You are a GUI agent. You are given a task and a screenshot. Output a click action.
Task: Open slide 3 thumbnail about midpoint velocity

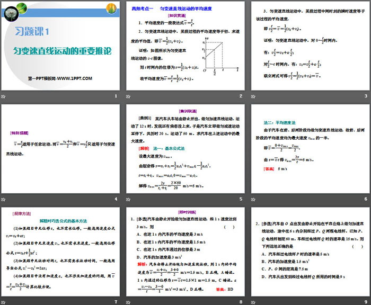click(310, 46)
